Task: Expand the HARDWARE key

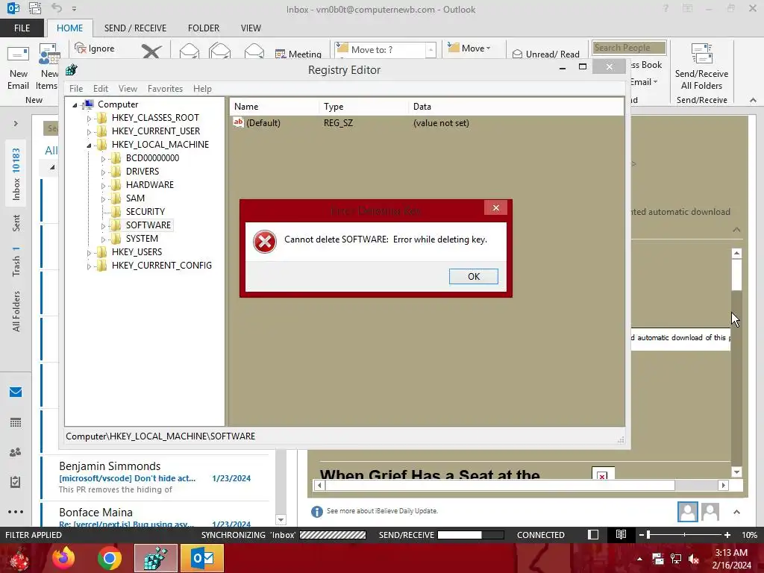Action: 103,186
